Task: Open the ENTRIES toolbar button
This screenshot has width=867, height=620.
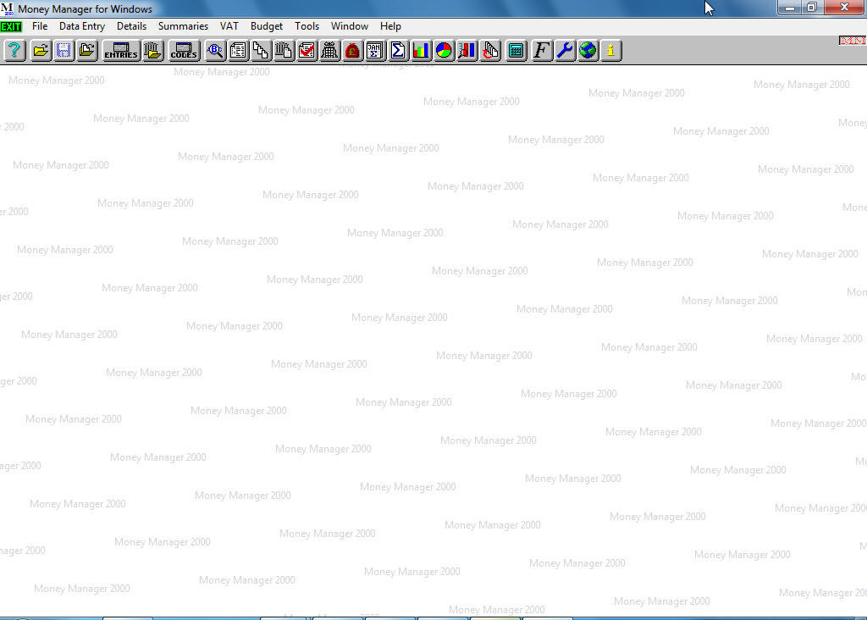Action: [121, 51]
